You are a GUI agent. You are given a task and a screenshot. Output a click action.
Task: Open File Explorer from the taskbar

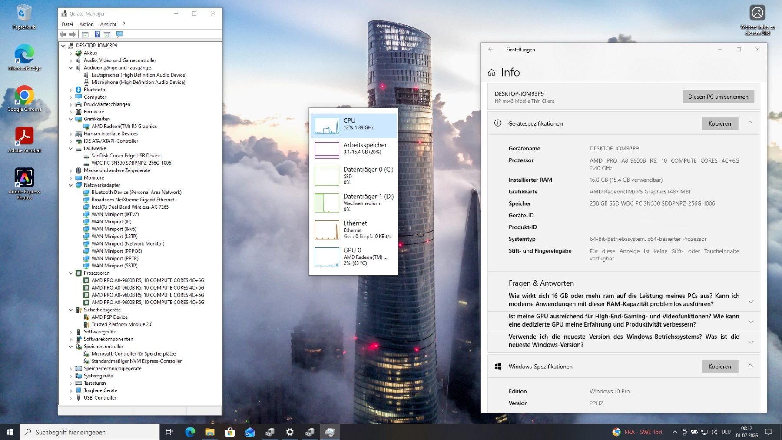210,432
